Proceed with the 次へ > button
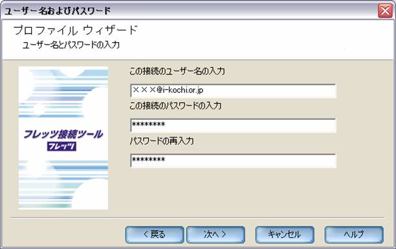Viewport: 396px width, 249px height. point(215,235)
